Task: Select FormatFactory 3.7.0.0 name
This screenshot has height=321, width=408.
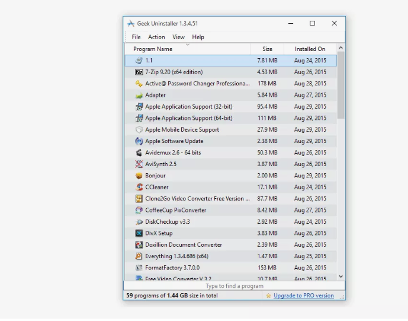Action: pyautogui.click(x=172, y=268)
